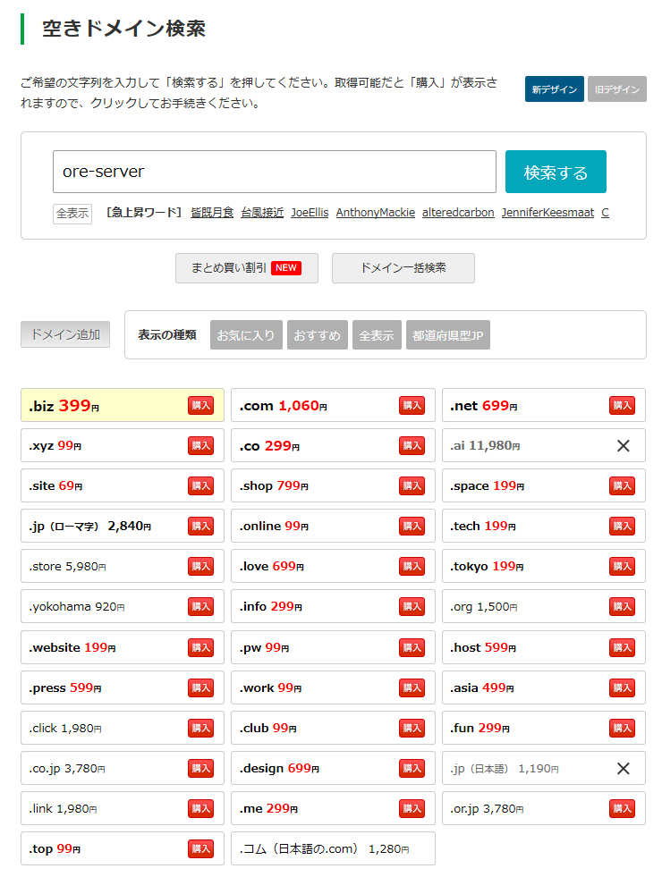Select the 都道府県型JP display type
Image resolution: width=662 pixels, height=894 pixels.
[x=448, y=334]
